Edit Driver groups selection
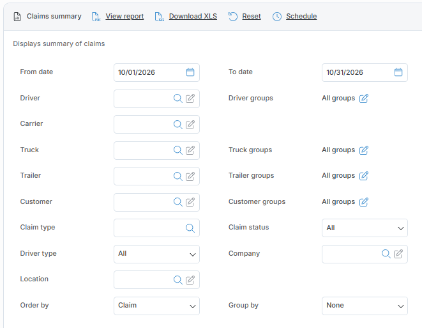Viewport: 422px width, 328px height. coord(364,98)
